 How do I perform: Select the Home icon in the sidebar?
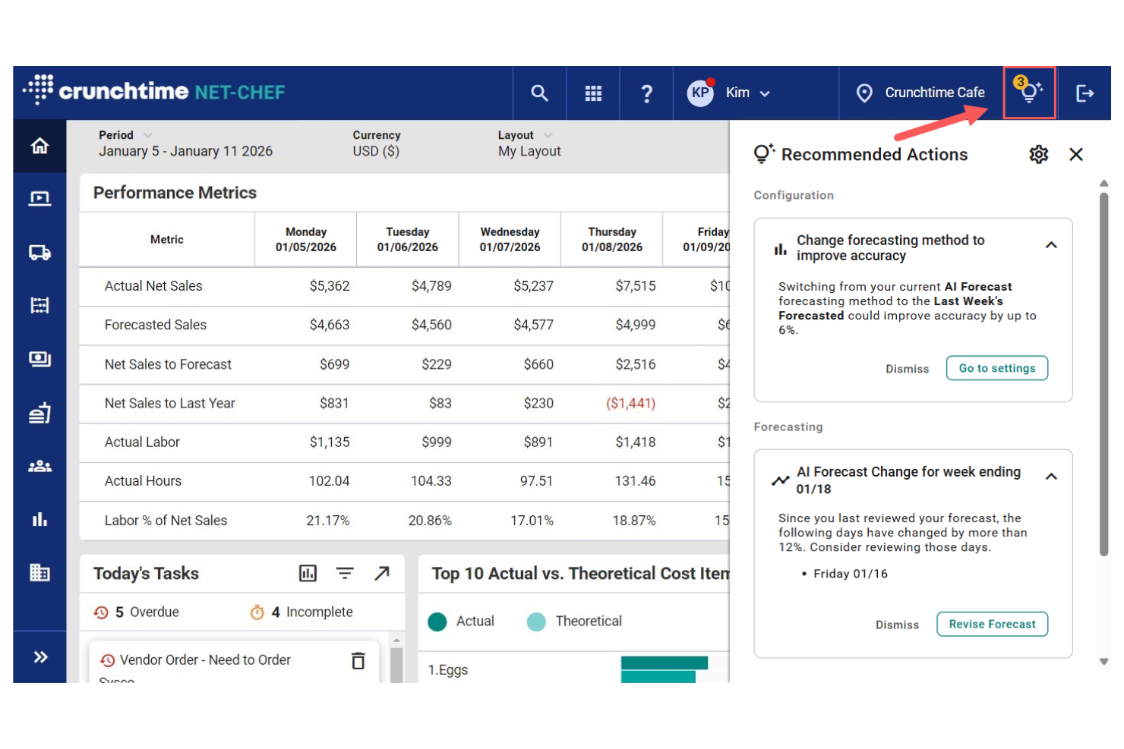click(39, 145)
